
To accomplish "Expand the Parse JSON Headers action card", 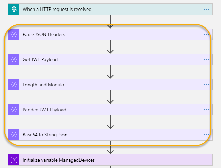I will [110, 34].
